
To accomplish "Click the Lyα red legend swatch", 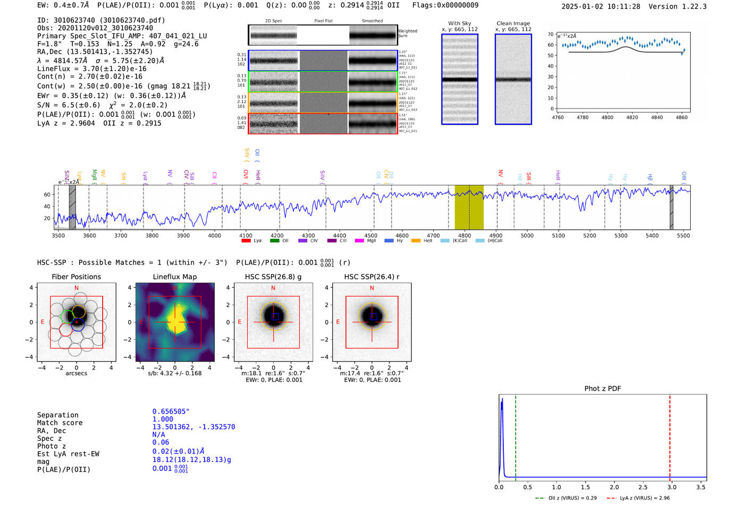I will (x=246, y=241).
